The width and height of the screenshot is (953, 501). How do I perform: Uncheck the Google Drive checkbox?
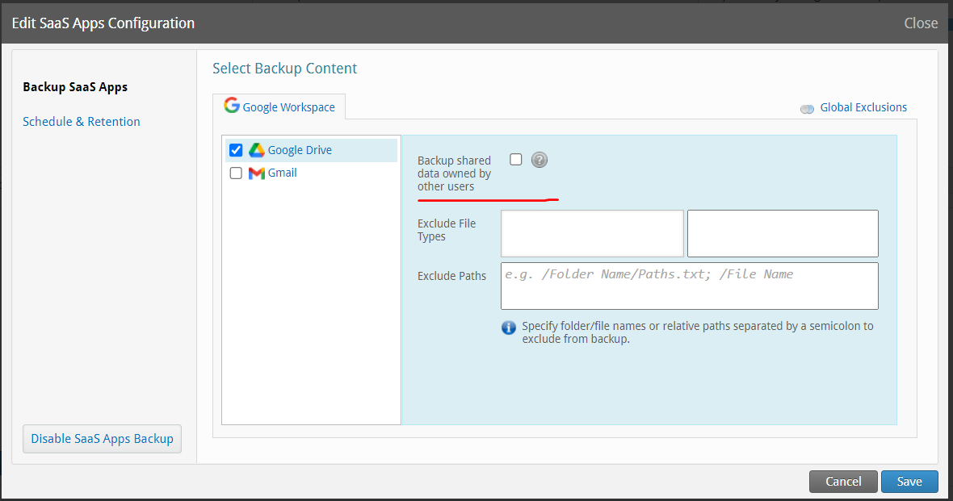(x=236, y=150)
